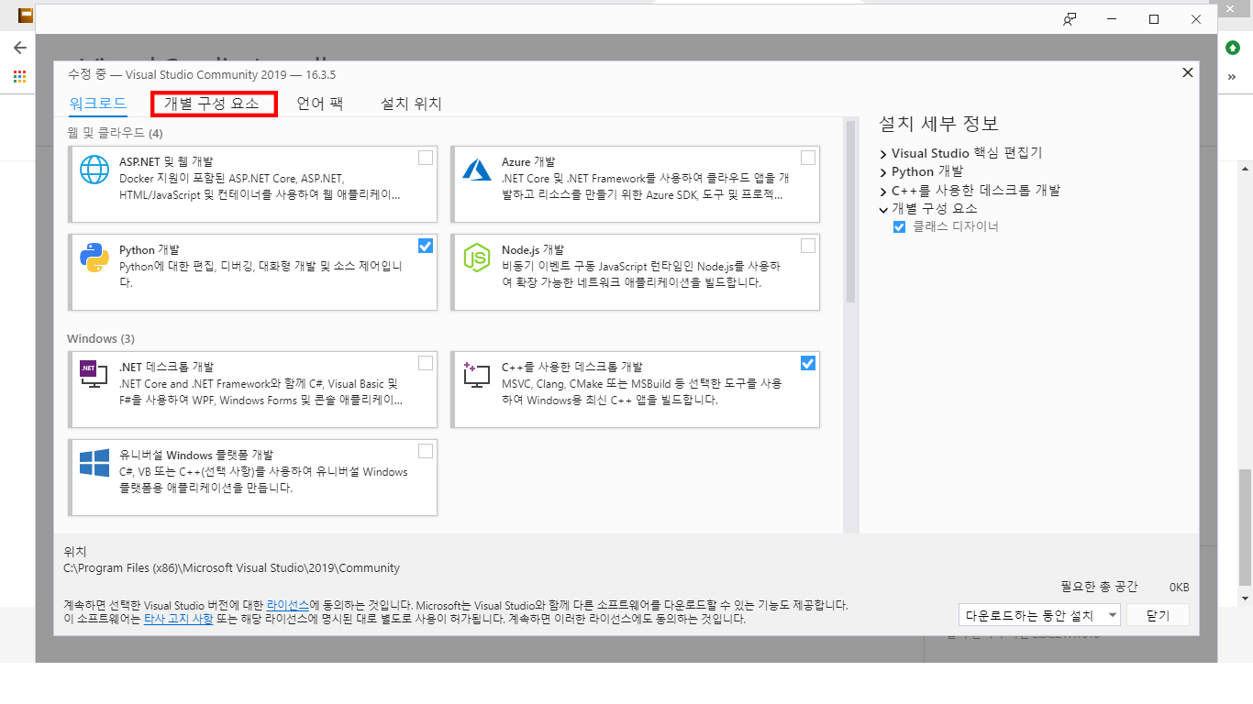The height and width of the screenshot is (704, 1253).
Task: Click the green browser extension icon
Action: pos(1233,48)
